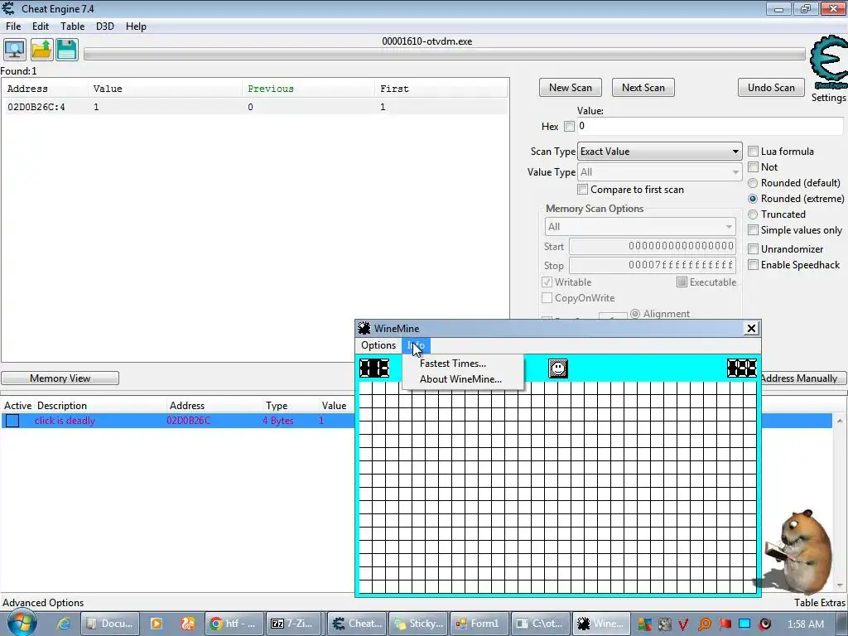Open the D3D menu
848x636 pixels.
pyautogui.click(x=105, y=26)
